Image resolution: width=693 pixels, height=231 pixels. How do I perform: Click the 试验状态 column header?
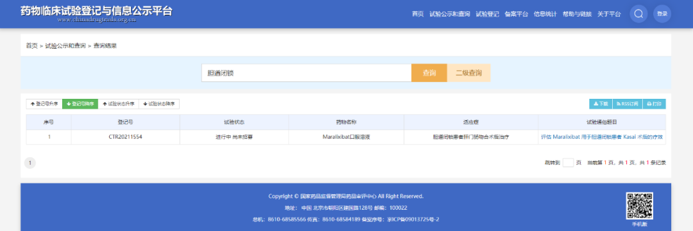(234, 122)
